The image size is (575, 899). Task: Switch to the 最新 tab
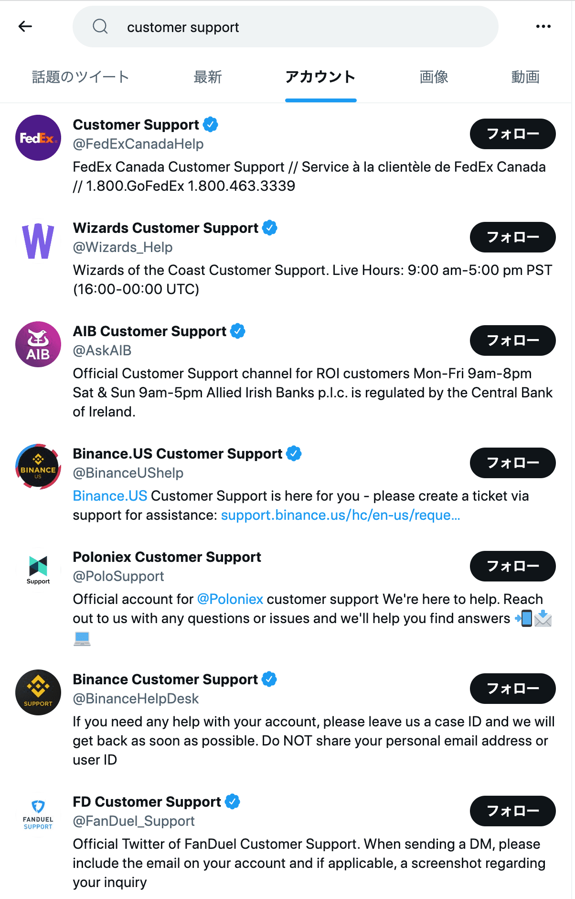point(208,77)
